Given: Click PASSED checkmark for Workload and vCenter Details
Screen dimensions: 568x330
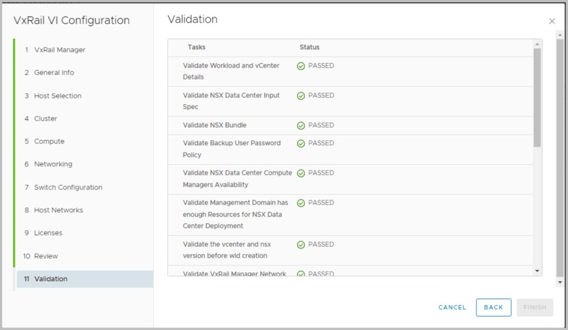Looking at the screenshot, I should click(301, 66).
